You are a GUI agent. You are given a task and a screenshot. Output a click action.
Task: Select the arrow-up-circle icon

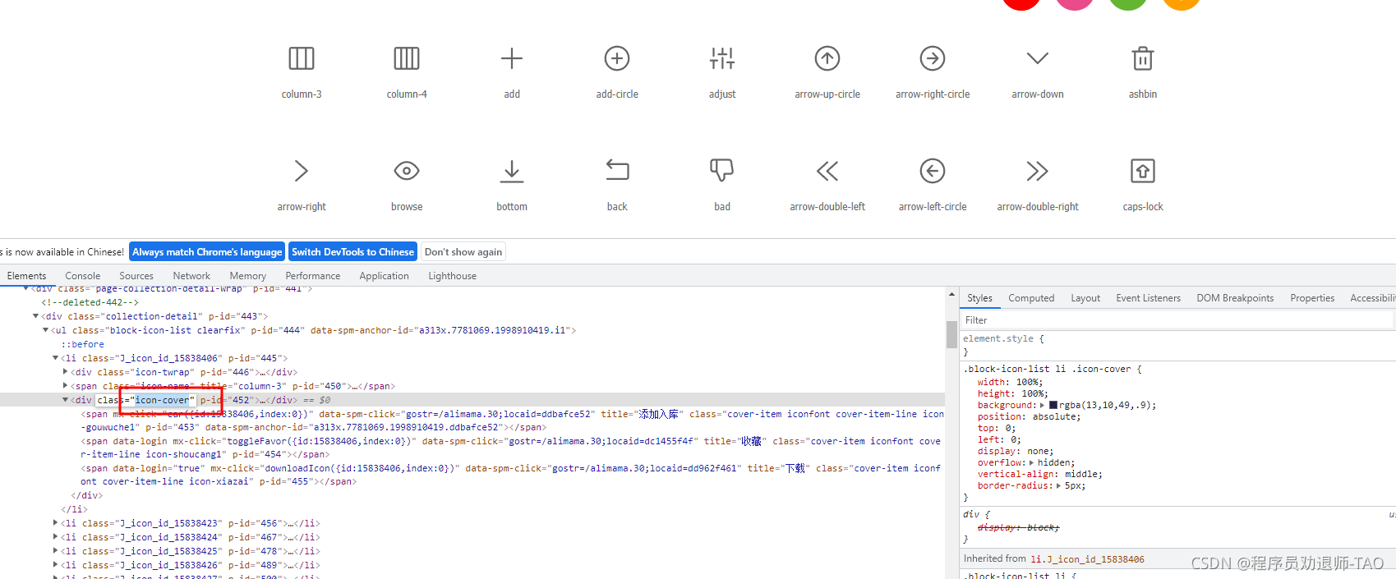tap(827, 58)
